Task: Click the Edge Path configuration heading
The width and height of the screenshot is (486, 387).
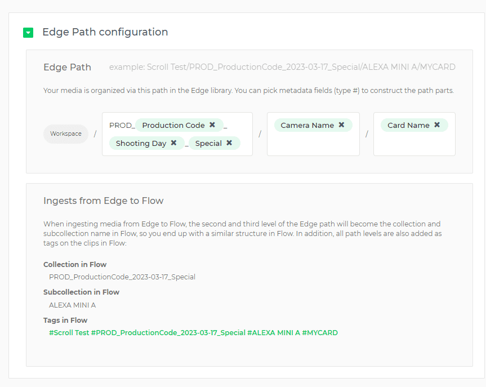Action: [105, 32]
